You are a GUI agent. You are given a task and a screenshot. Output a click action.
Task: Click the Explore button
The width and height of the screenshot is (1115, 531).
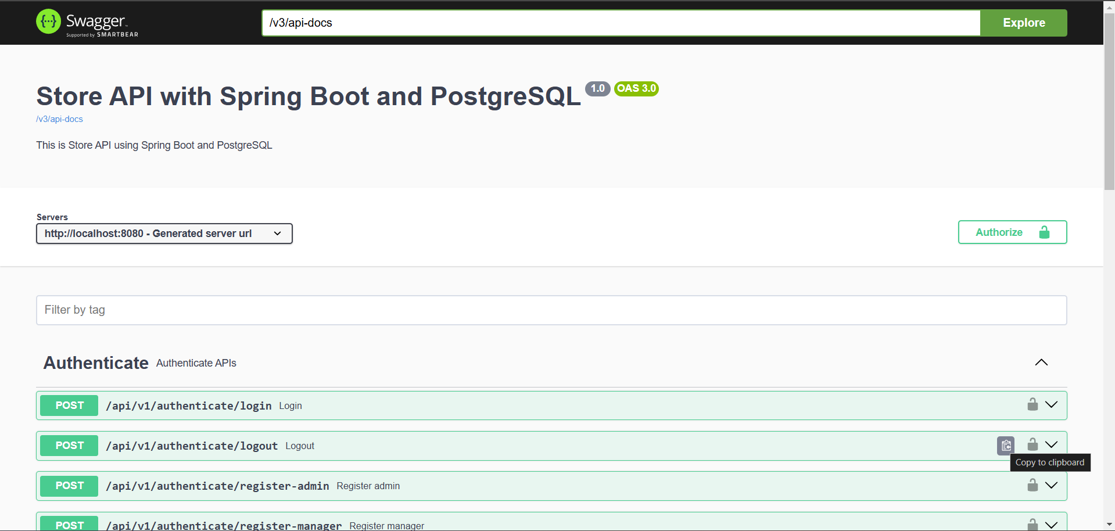click(x=1024, y=23)
